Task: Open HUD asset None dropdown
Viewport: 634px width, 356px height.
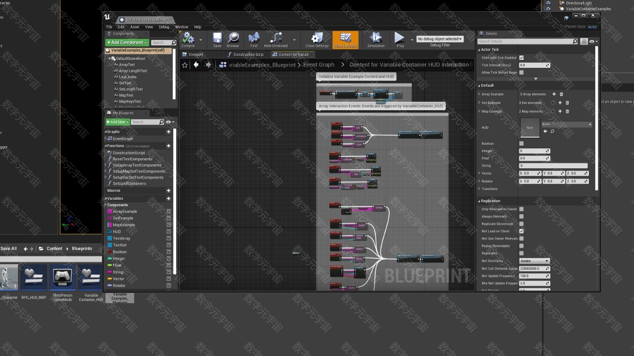Action: click(567, 124)
